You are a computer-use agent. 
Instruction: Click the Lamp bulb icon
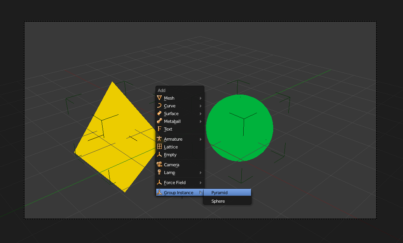160,172
